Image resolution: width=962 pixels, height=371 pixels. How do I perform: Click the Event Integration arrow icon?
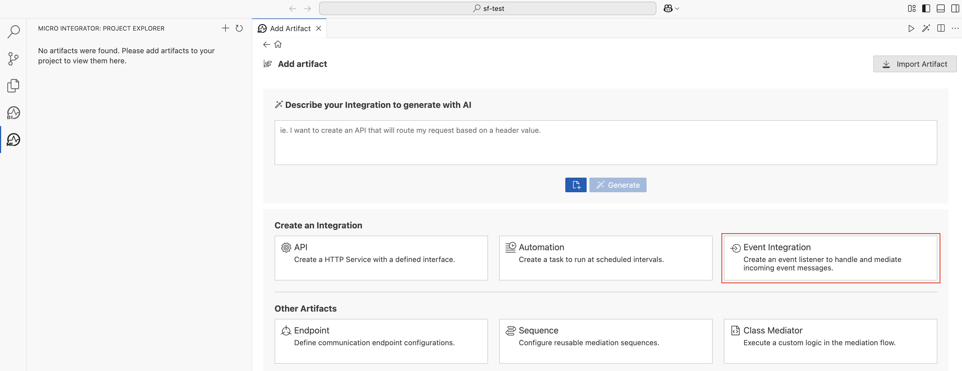[x=735, y=248]
